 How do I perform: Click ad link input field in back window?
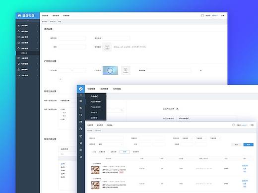coord(168,70)
